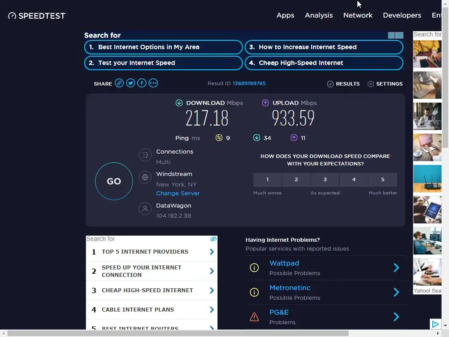Click How to Increase Internet Speed
Viewport: 449px width, 337px height.
pyautogui.click(x=324, y=47)
